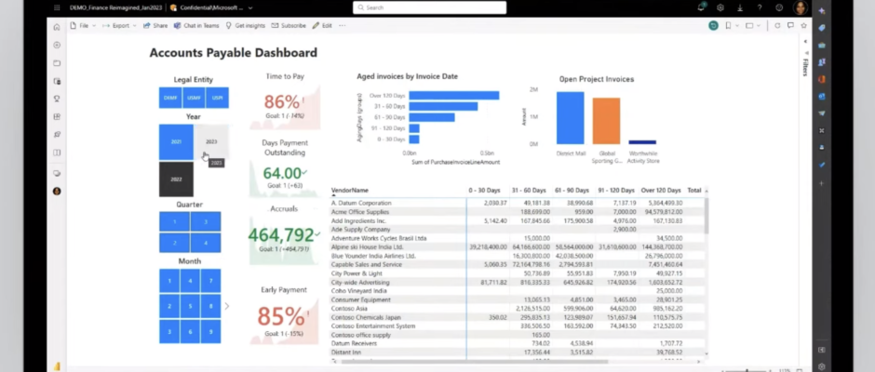Open the settings gear in header
The height and width of the screenshot is (372, 875).
coord(720,7)
